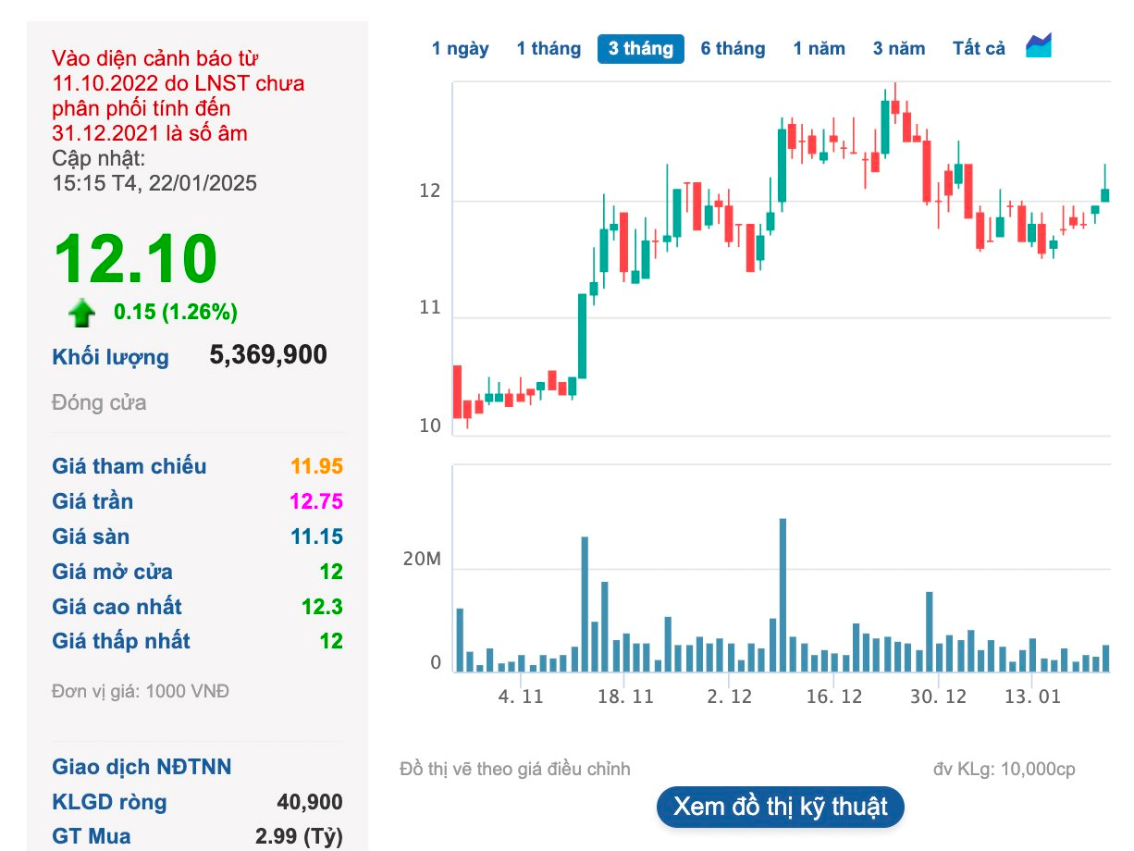Select the 1 ngày time range
1134x851 pixels.
point(460,49)
